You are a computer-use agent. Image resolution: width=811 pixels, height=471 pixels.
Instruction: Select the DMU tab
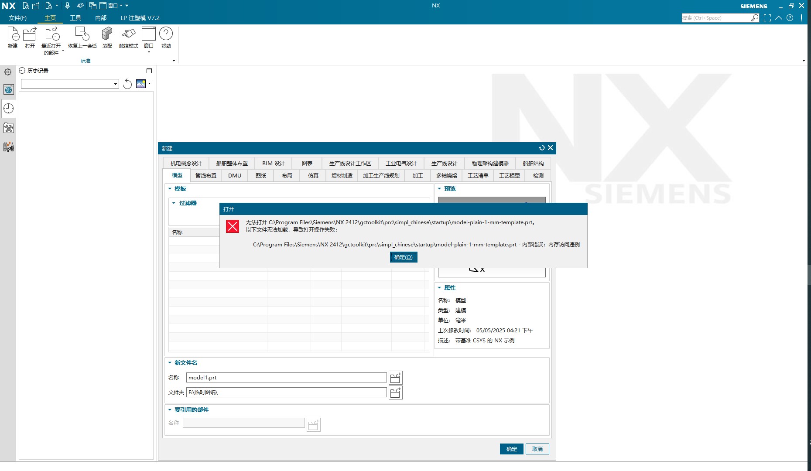tap(235, 175)
